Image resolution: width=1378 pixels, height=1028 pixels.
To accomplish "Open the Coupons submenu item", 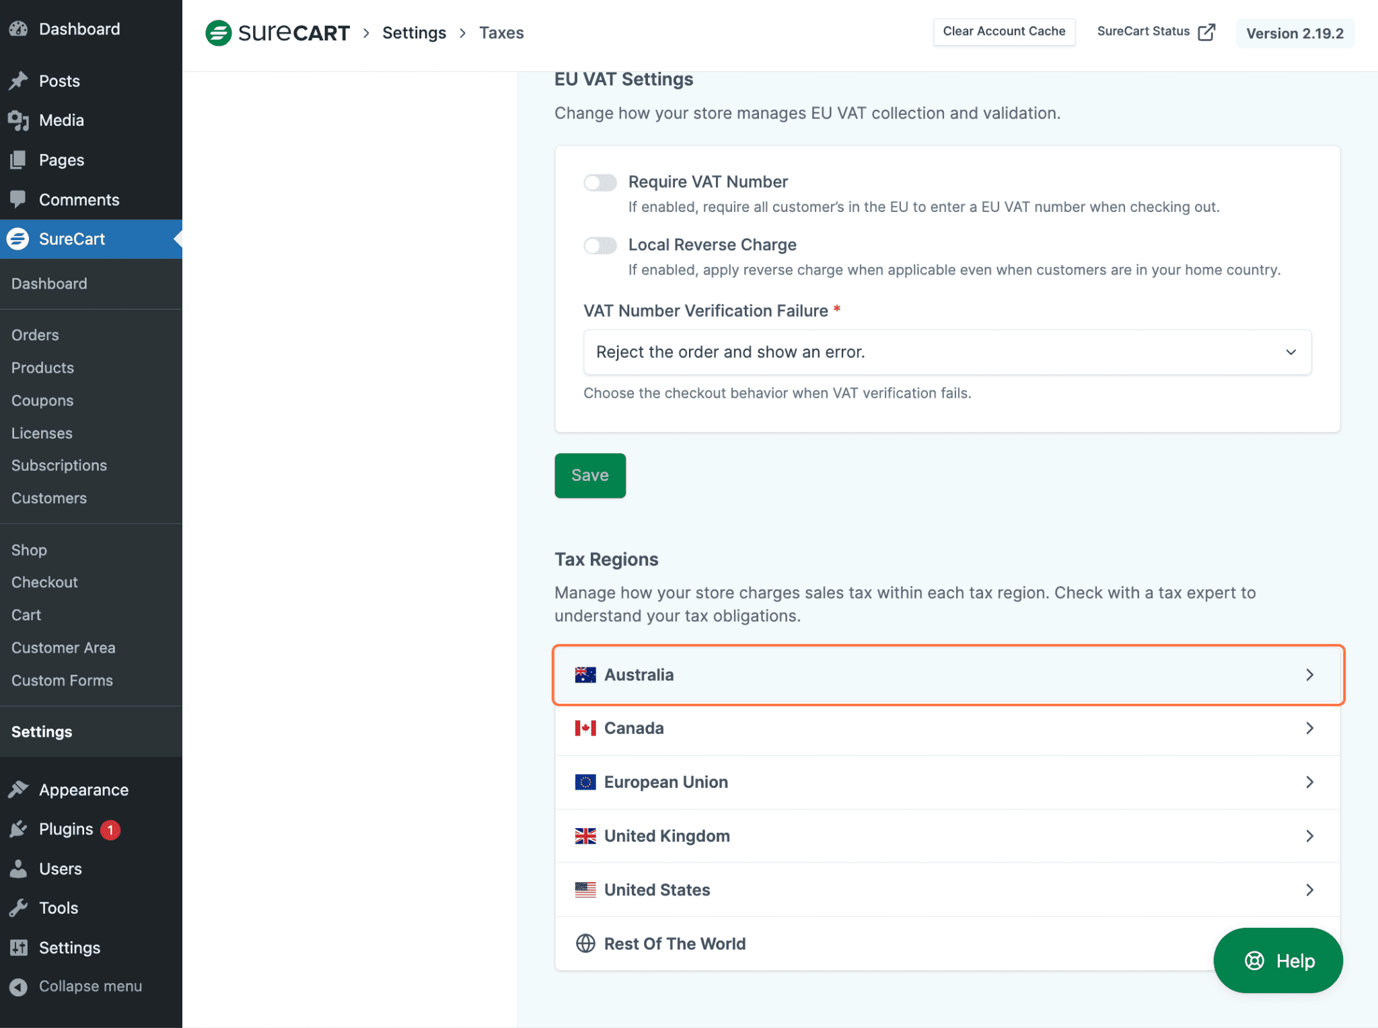I will tap(42, 400).
